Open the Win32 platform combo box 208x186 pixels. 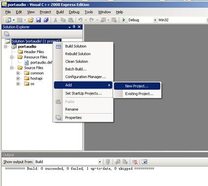click(x=182, y=20)
